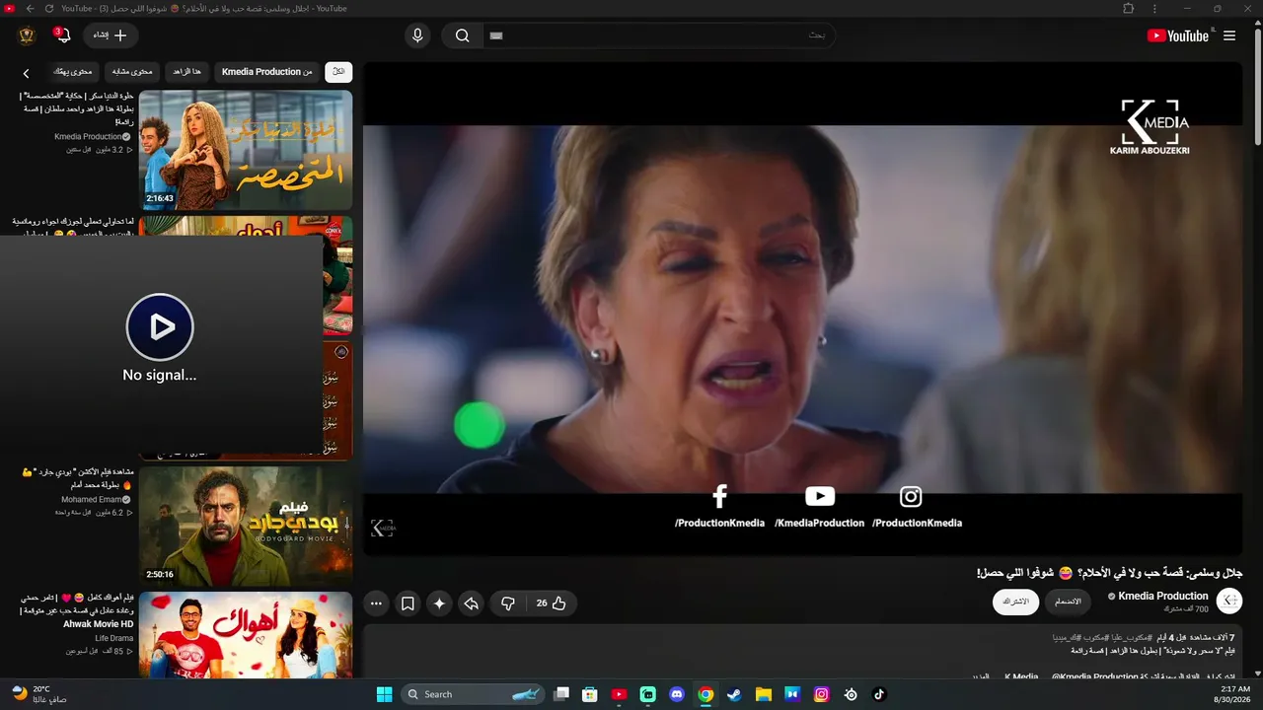Click the white subscribe button
Image resolution: width=1263 pixels, height=710 pixels.
coord(1015,602)
